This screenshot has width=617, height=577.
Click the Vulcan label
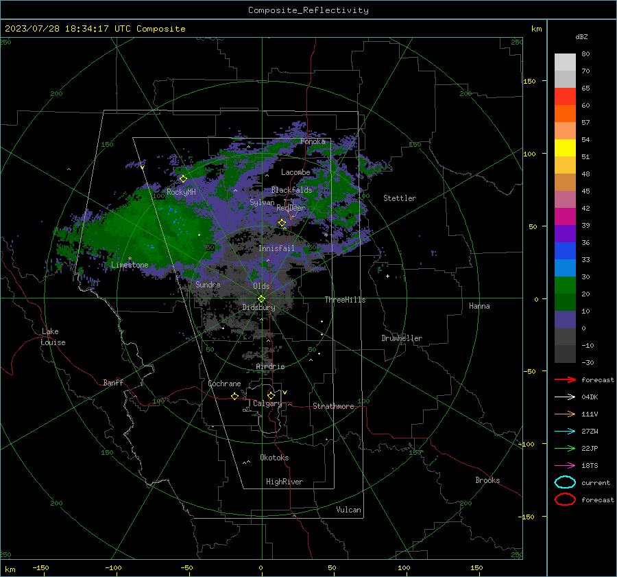[348, 510]
